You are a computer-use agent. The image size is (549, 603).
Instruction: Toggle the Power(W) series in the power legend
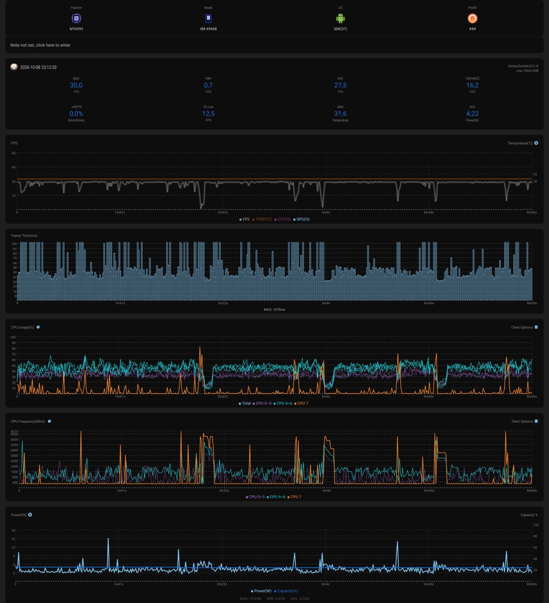pyautogui.click(x=261, y=591)
